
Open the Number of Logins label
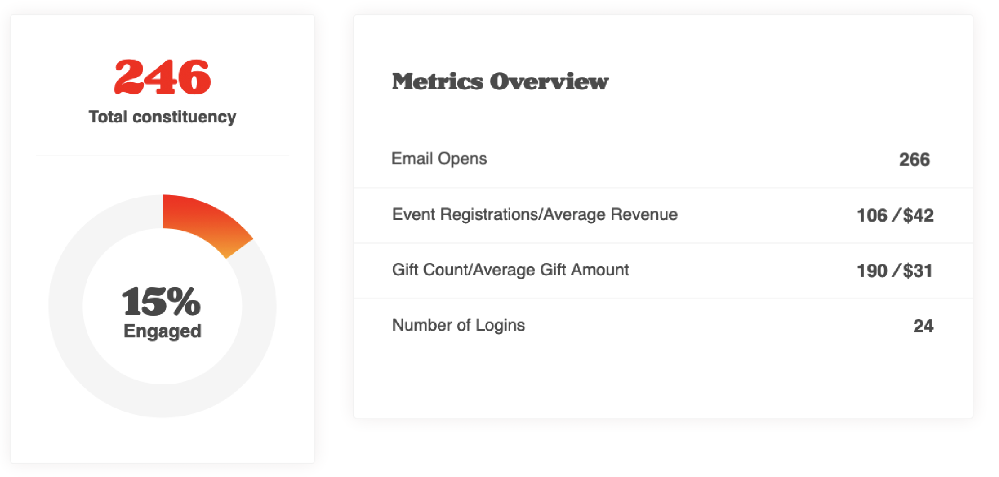pos(458,325)
